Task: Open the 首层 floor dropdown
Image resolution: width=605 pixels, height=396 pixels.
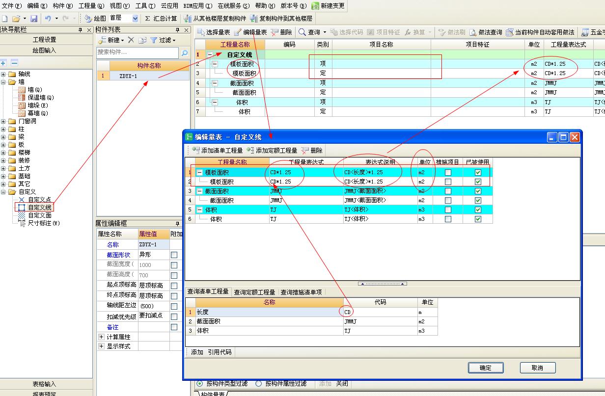Action: pyautogui.click(x=135, y=19)
